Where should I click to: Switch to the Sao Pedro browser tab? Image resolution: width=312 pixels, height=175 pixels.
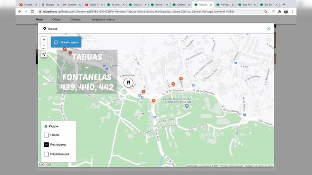(x=247, y=4)
